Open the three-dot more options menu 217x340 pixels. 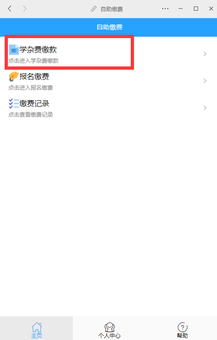[165, 9]
